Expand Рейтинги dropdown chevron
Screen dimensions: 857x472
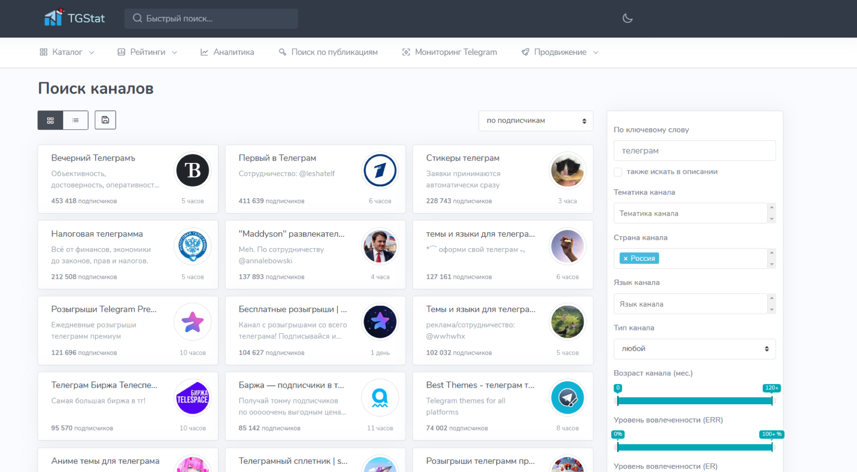[174, 53]
